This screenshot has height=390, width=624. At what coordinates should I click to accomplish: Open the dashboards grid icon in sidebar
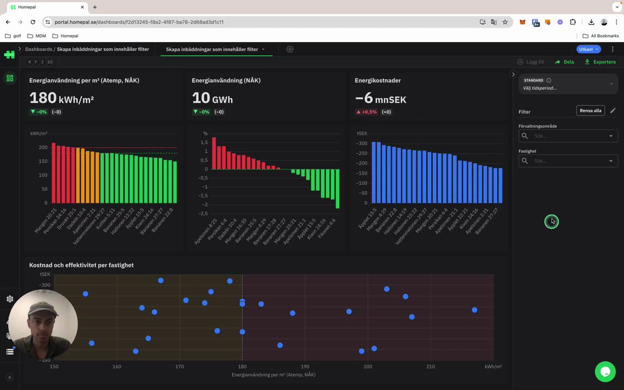[10, 78]
